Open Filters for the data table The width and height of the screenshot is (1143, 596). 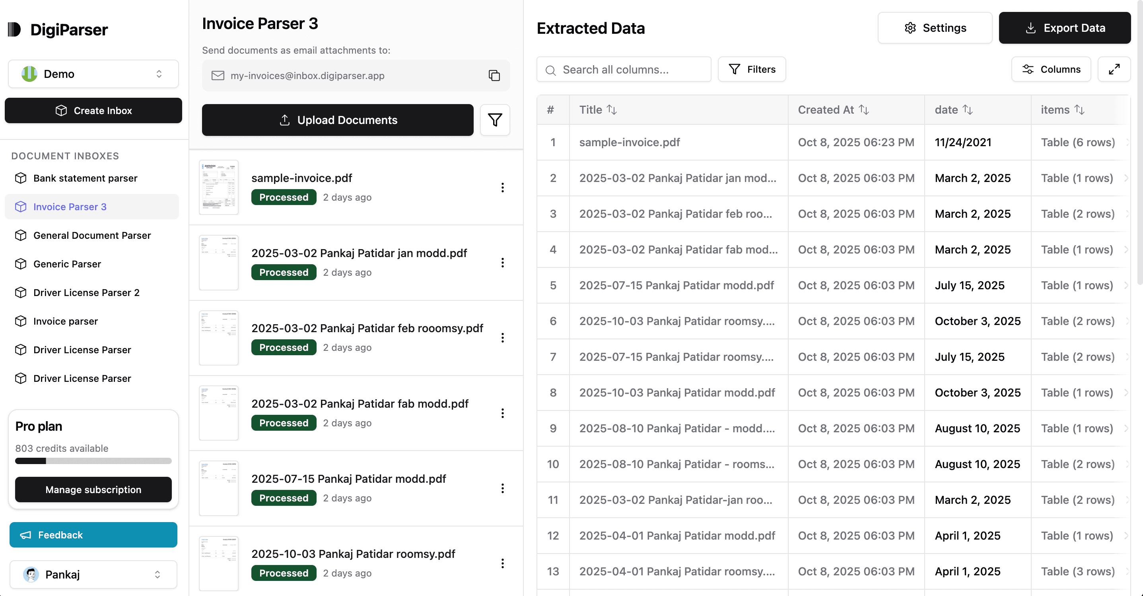click(x=752, y=69)
